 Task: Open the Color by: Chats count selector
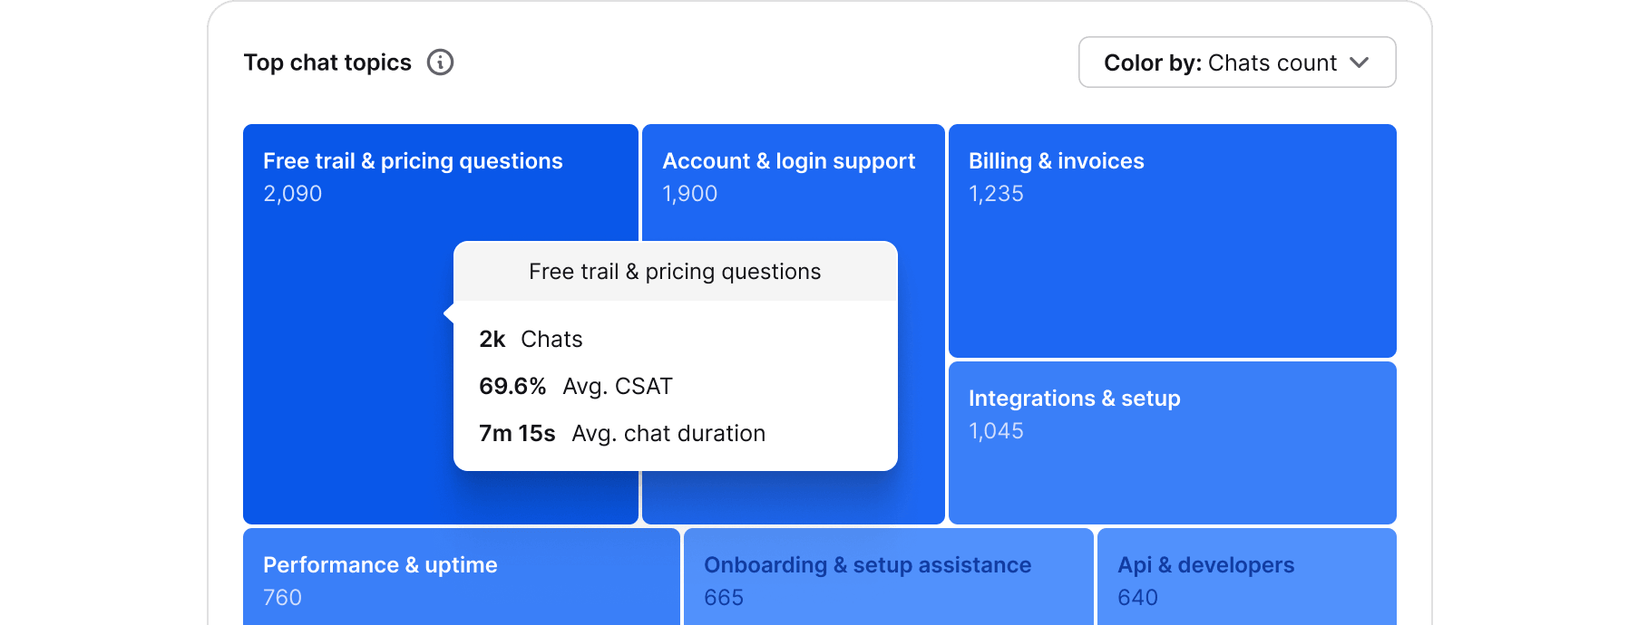[x=1237, y=62]
